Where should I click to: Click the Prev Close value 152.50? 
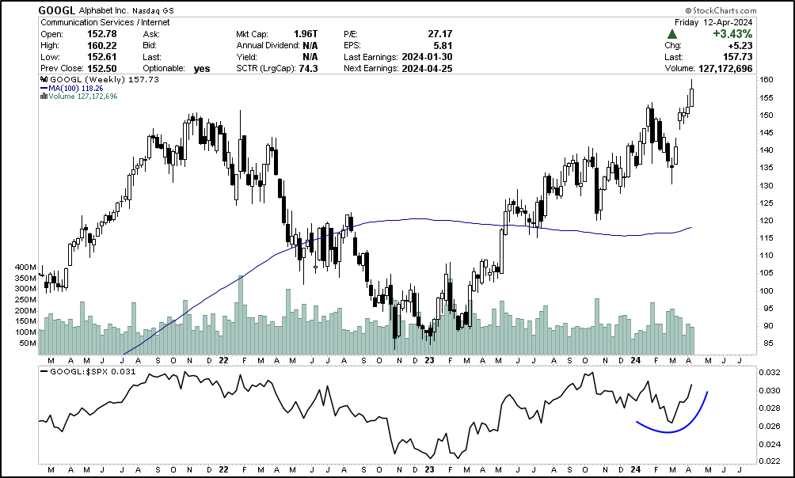click(x=103, y=68)
